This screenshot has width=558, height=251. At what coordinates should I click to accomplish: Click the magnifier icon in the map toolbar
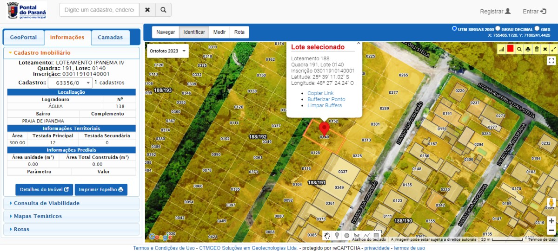point(519,49)
